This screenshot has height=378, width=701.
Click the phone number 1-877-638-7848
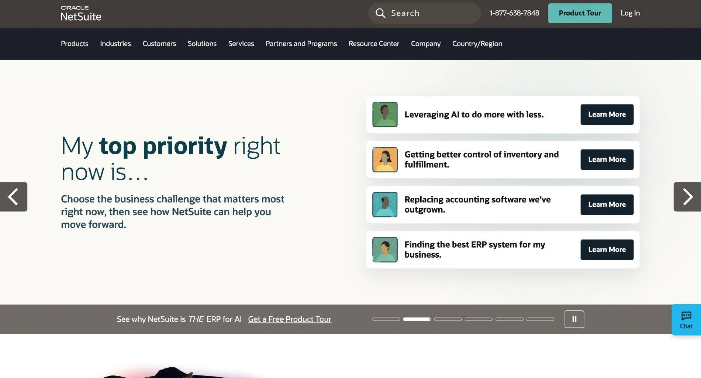pyautogui.click(x=514, y=13)
